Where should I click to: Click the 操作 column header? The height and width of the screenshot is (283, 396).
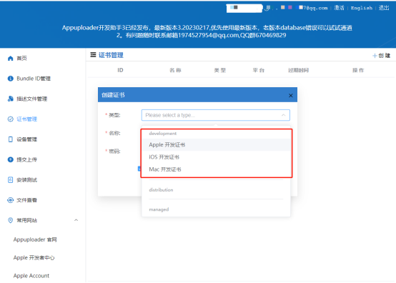(358, 70)
